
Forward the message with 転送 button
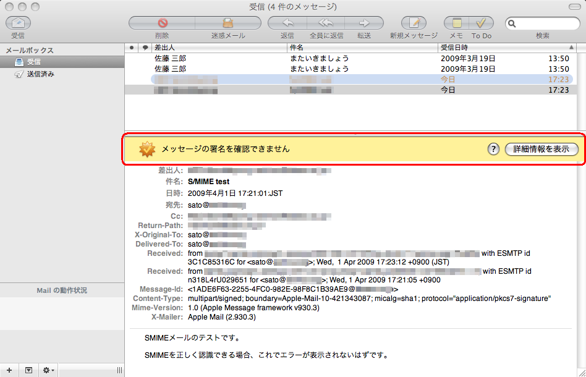364,23
